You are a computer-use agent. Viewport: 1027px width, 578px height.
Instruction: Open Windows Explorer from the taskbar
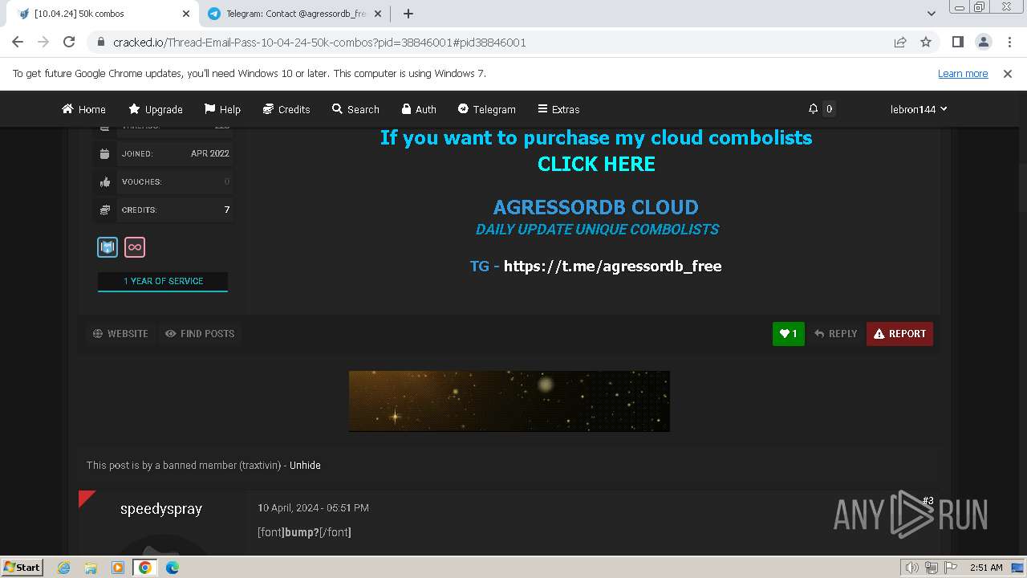click(91, 568)
